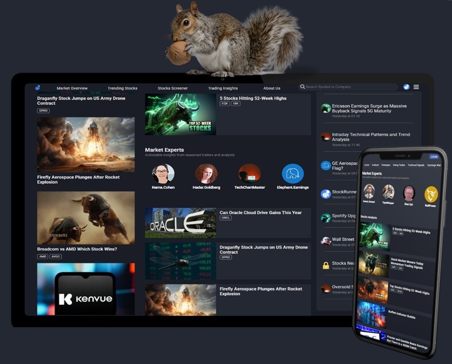Click the site logo in the navbar
Viewport: 452px width, 364px height.
(37, 88)
